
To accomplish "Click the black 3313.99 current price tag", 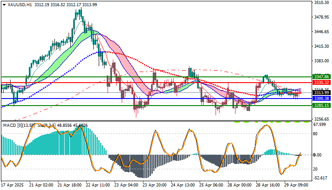I will click(321, 92).
